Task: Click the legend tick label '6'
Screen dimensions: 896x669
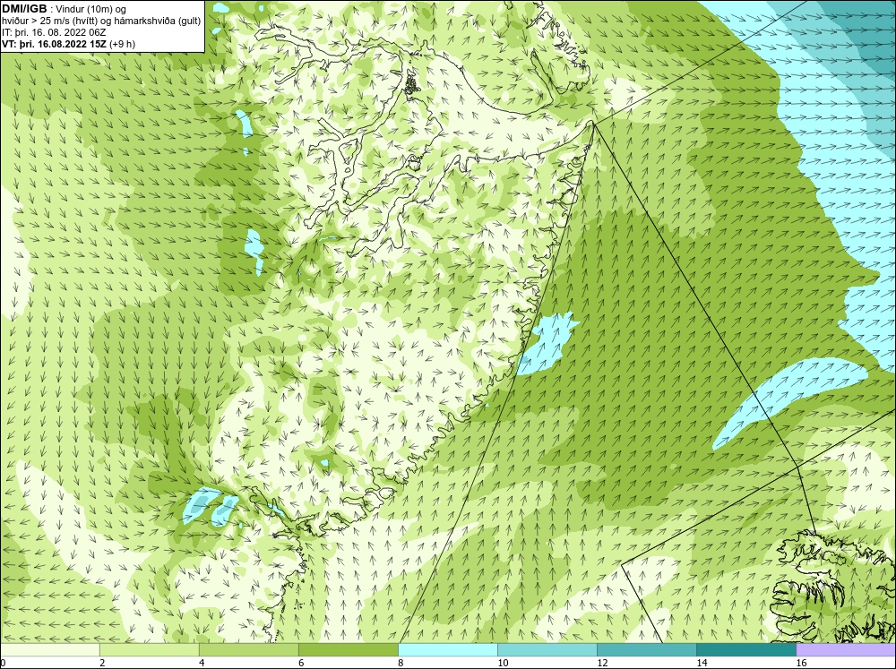Action: pos(301,663)
